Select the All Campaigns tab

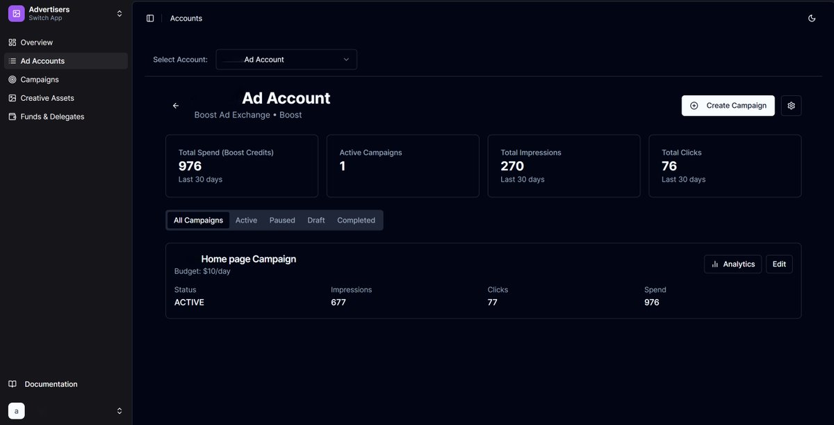pos(198,220)
